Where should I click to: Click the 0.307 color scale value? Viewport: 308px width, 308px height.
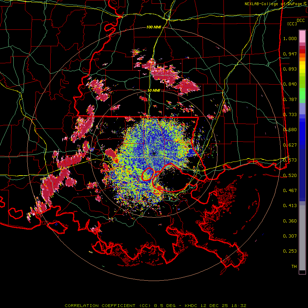(x=290, y=236)
